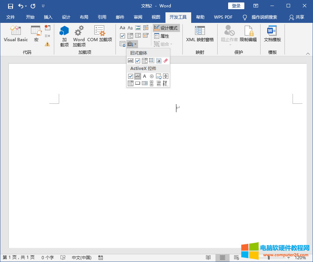The image size is (313, 262).
Task: Select the ActiveX option button control
Action: (151, 76)
